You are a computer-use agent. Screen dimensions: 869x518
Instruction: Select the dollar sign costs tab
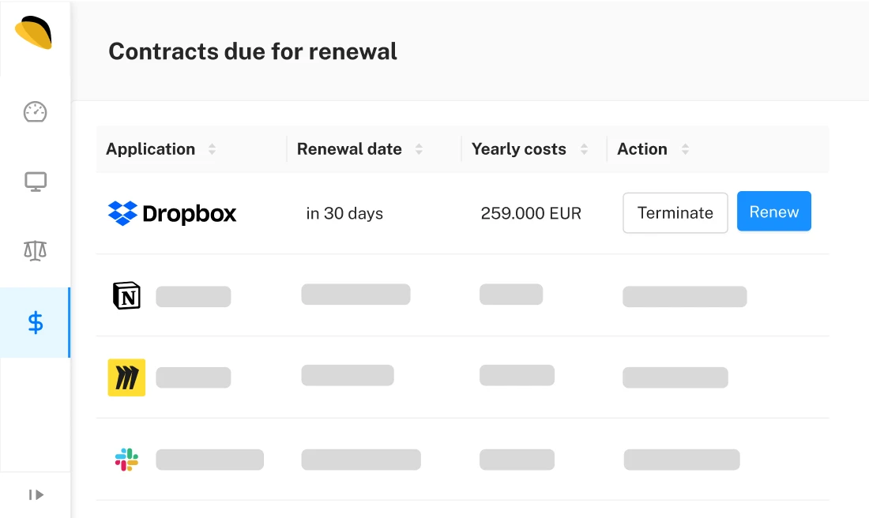[35, 322]
